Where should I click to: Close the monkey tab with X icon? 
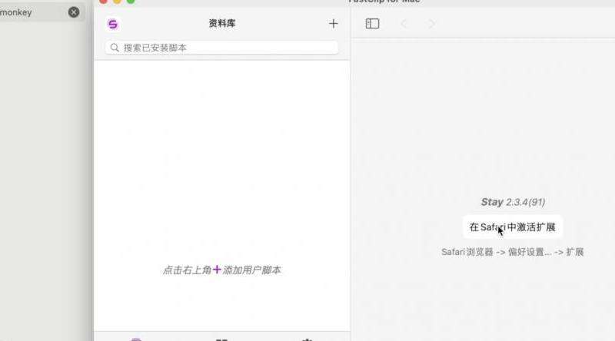tap(74, 12)
